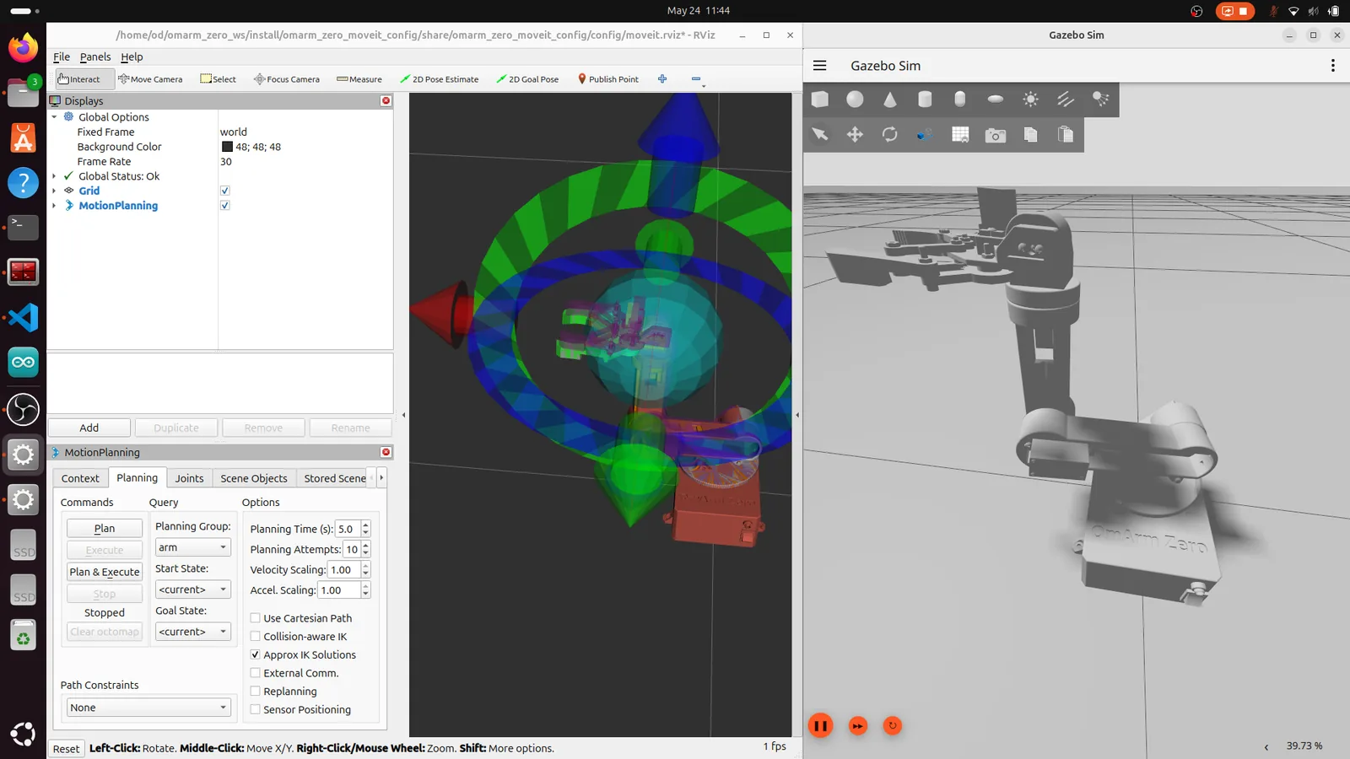Screen dimensions: 1350x759
Task: Click the blue plus add-tool icon
Action: [662, 79]
